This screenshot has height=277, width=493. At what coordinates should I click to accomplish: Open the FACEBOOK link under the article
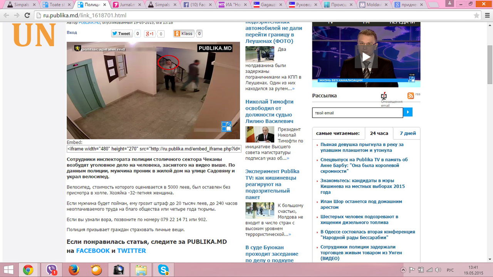point(93,251)
